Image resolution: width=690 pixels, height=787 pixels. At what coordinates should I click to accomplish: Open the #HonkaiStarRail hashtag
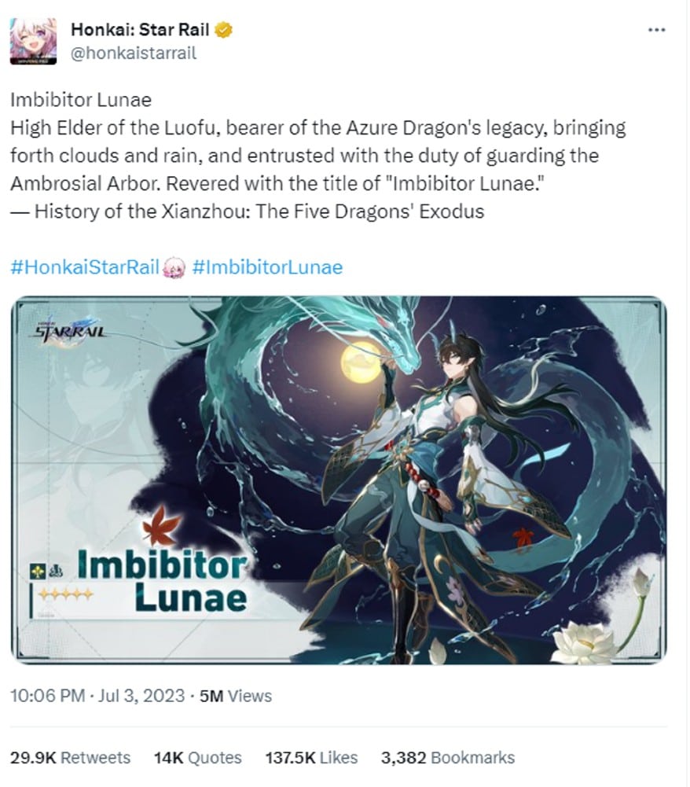point(85,267)
